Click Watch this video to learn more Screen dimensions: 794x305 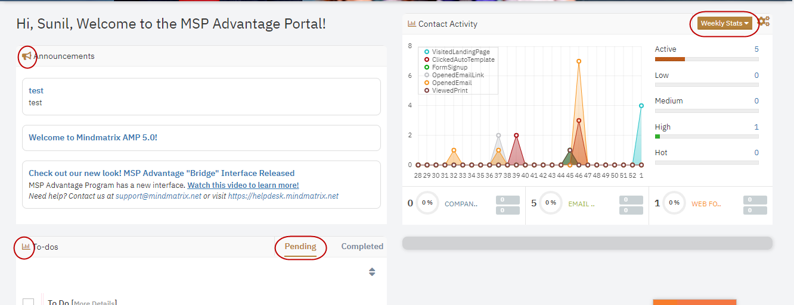[243, 185]
